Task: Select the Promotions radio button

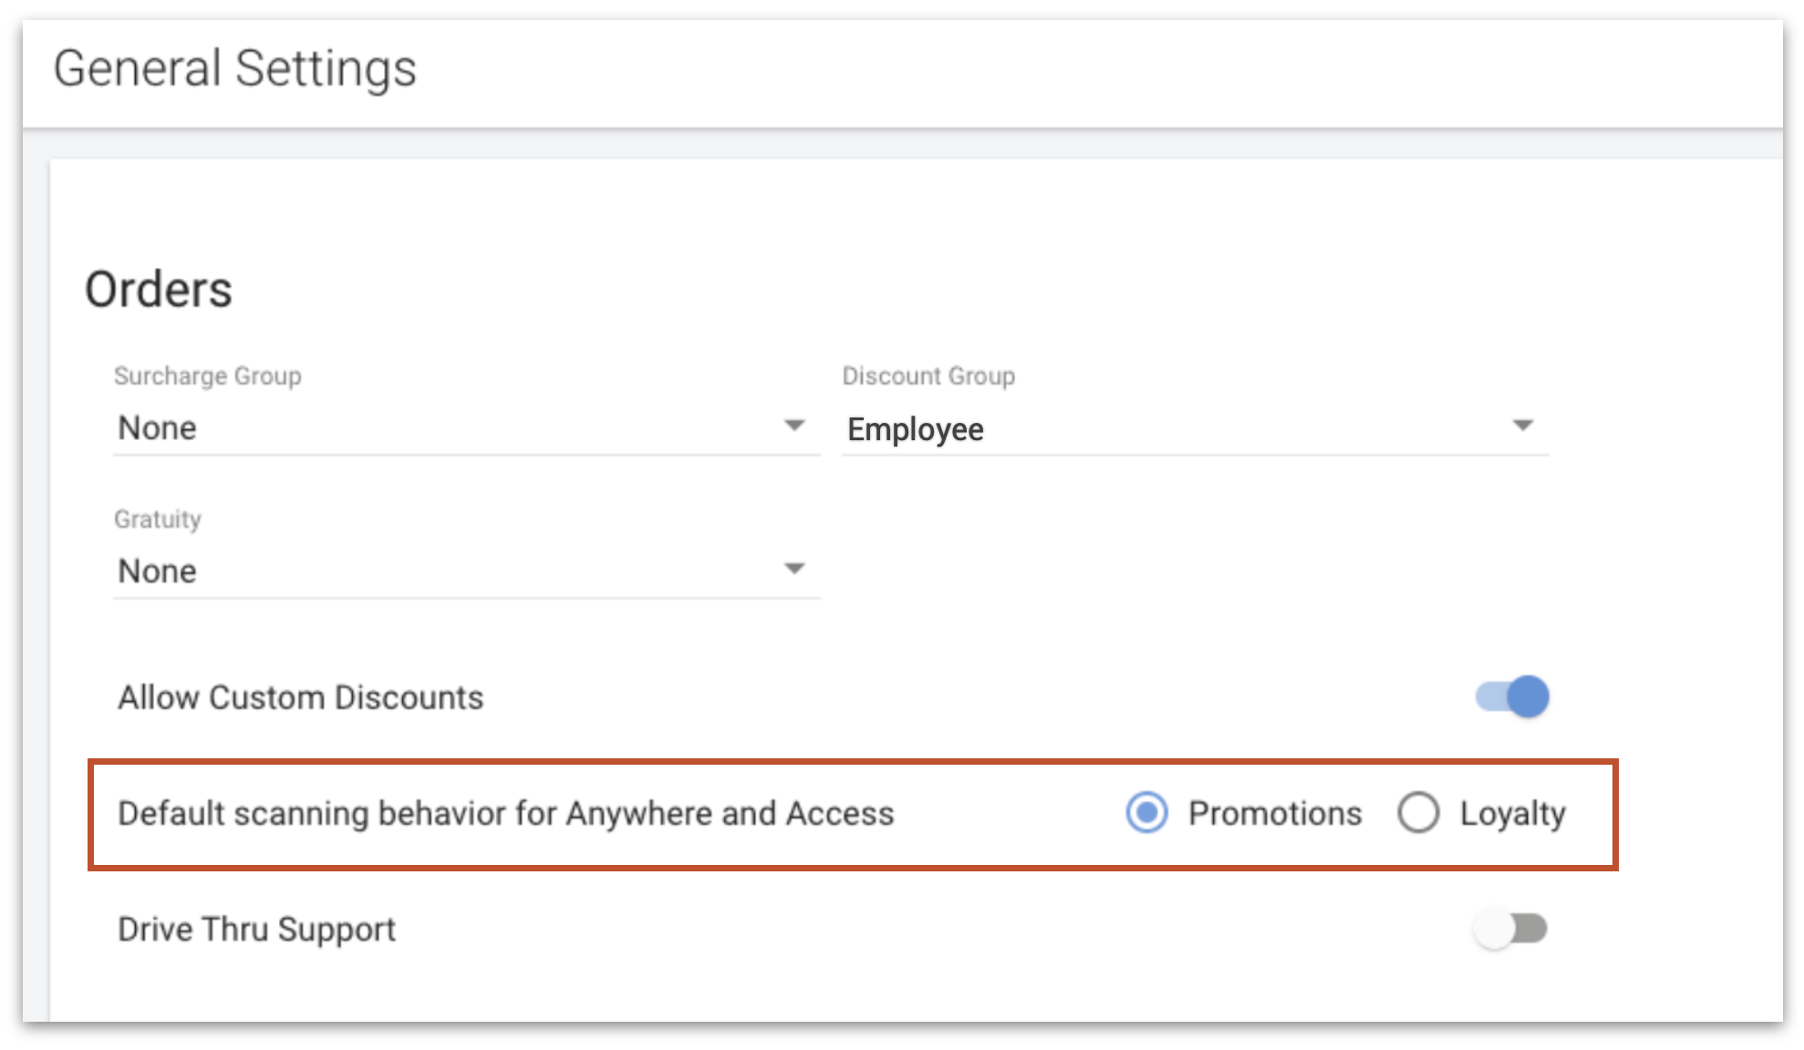Action: pyautogui.click(x=1146, y=812)
